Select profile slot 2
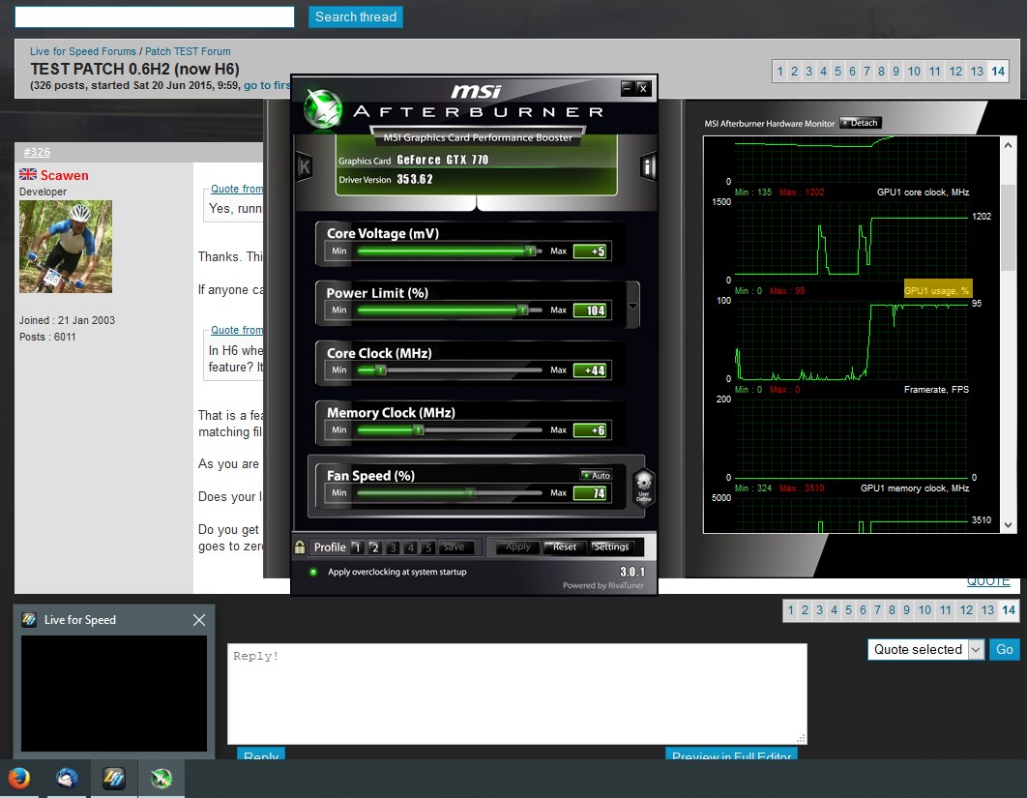 (x=374, y=547)
